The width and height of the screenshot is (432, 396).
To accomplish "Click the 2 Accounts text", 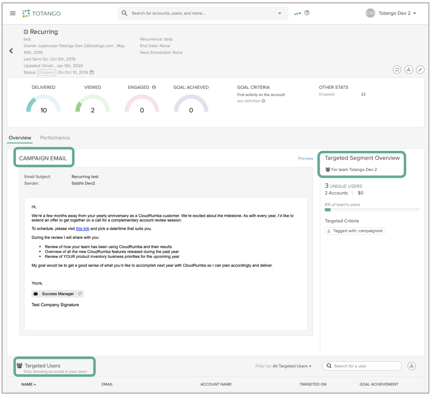I will click(x=336, y=193).
